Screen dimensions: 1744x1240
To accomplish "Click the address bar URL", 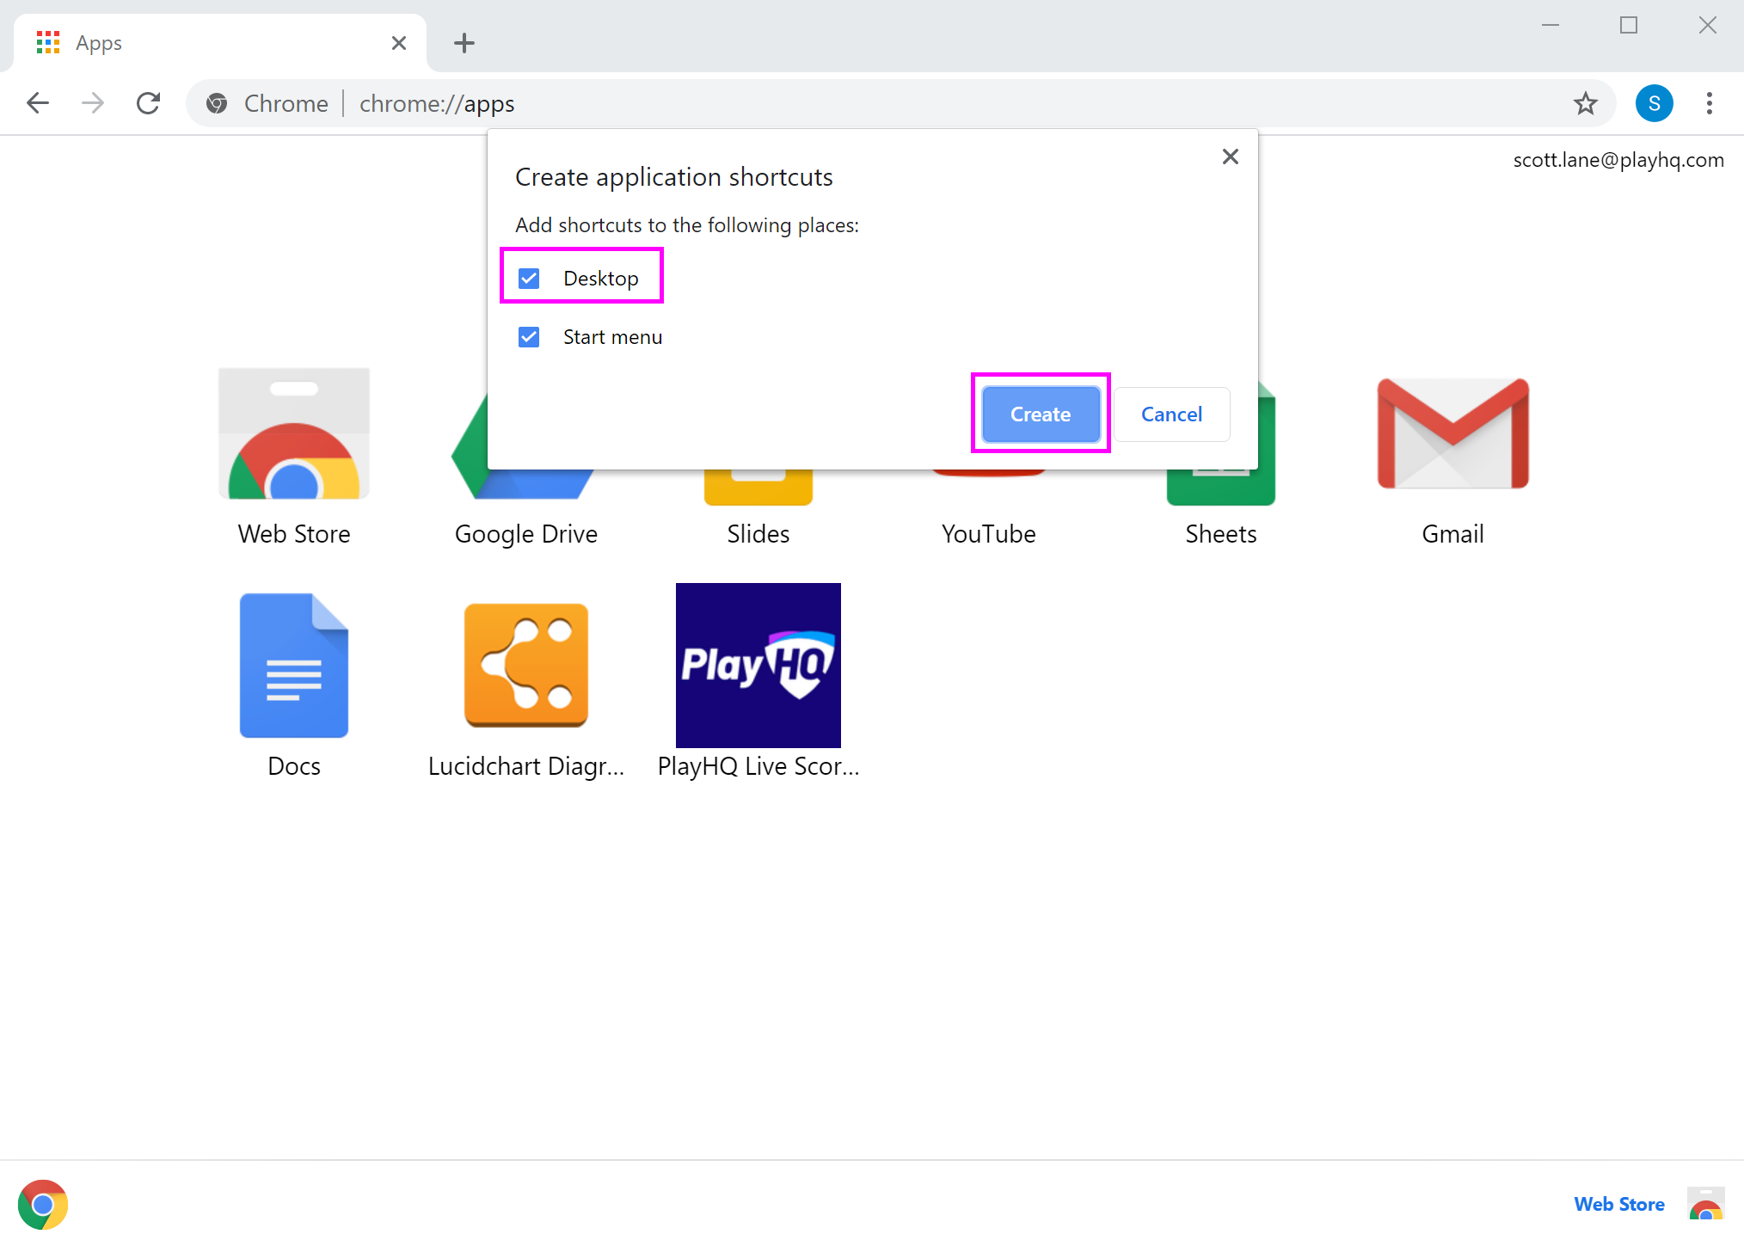I will click(x=437, y=104).
